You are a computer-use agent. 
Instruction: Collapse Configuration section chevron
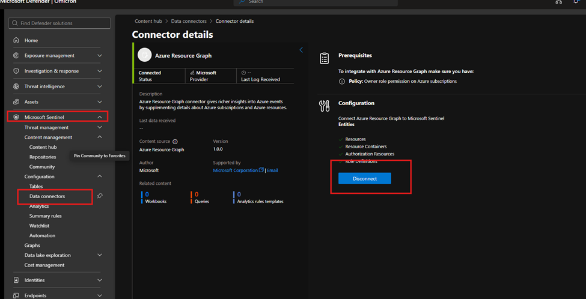[99, 176]
